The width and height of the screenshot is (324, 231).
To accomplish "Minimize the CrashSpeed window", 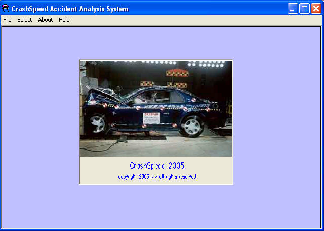I will coord(293,9).
